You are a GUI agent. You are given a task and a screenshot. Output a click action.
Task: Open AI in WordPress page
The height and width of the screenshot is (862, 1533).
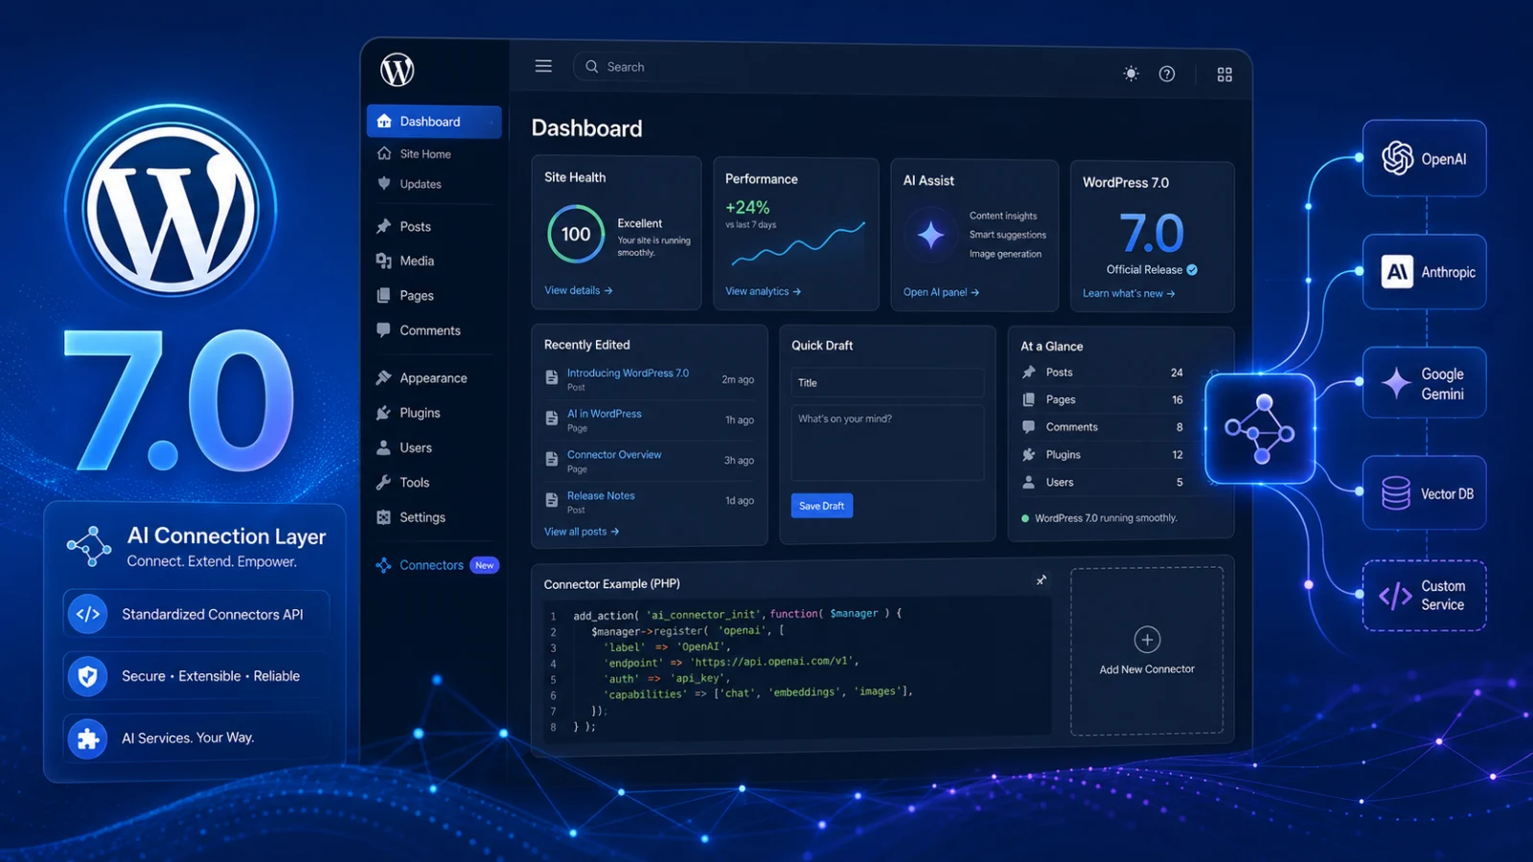click(x=605, y=414)
